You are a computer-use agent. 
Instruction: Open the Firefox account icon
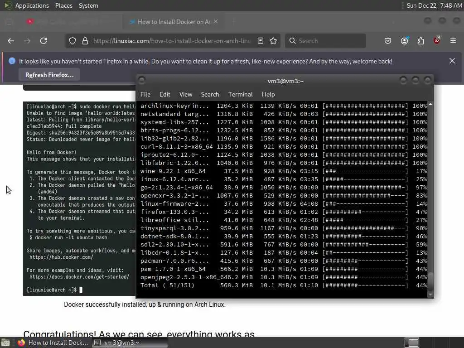pos(405,41)
